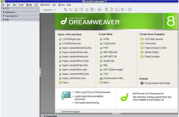Click Take a quick tour of Dreamweaver
179x117 pixels.
click(x=92, y=92)
